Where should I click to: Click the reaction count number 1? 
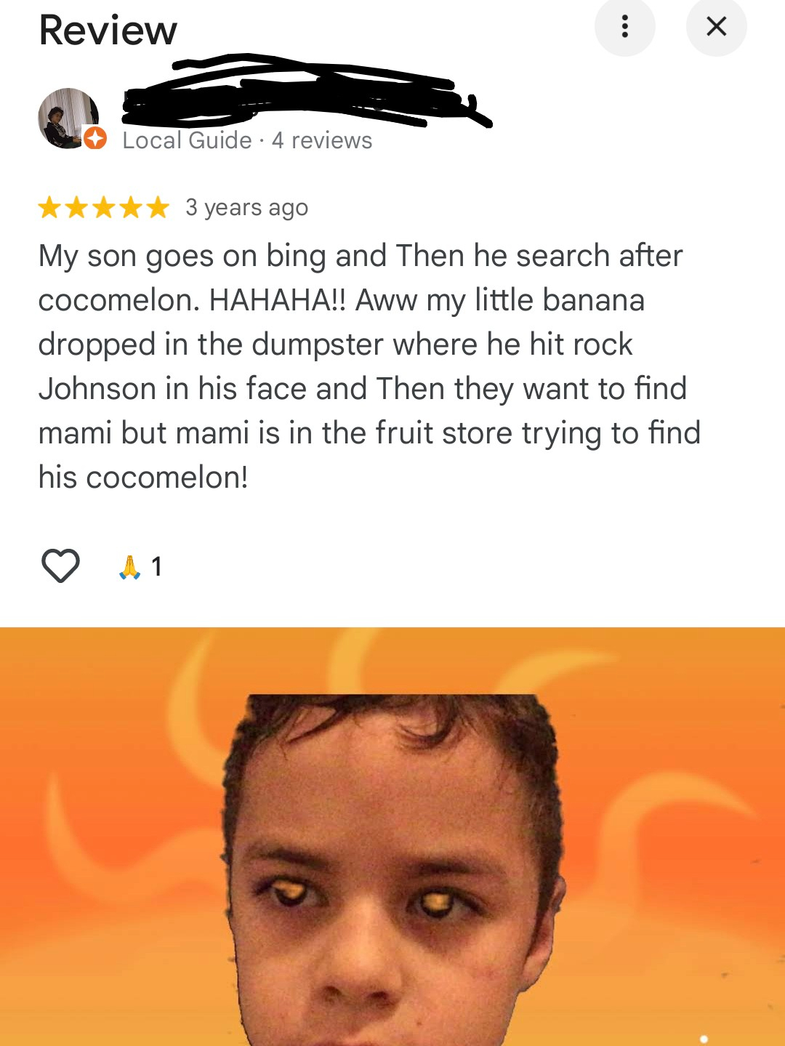tap(156, 567)
